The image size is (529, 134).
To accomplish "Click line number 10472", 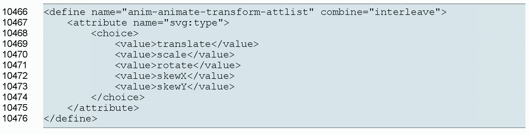I will point(15,76).
